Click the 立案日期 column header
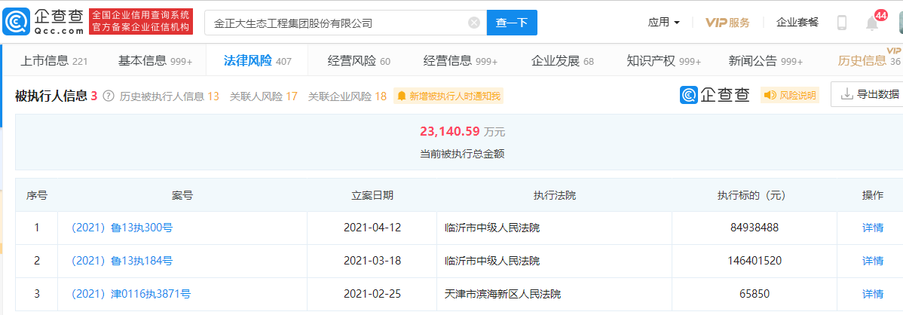 click(x=372, y=195)
